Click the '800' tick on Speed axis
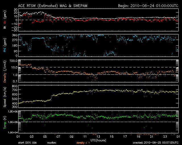The image size is (182, 145). (x=15, y=86)
